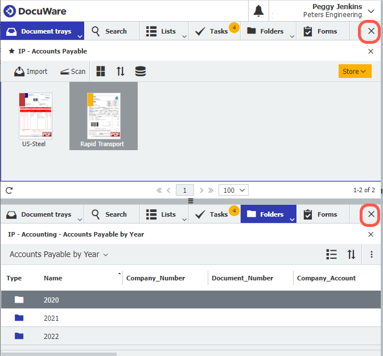Click the sort arrows icon in document tray
This screenshot has height=356, width=383.
point(120,71)
